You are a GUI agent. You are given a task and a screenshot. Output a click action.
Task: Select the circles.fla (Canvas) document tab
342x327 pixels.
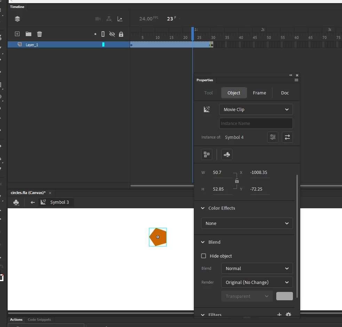click(x=28, y=193)
